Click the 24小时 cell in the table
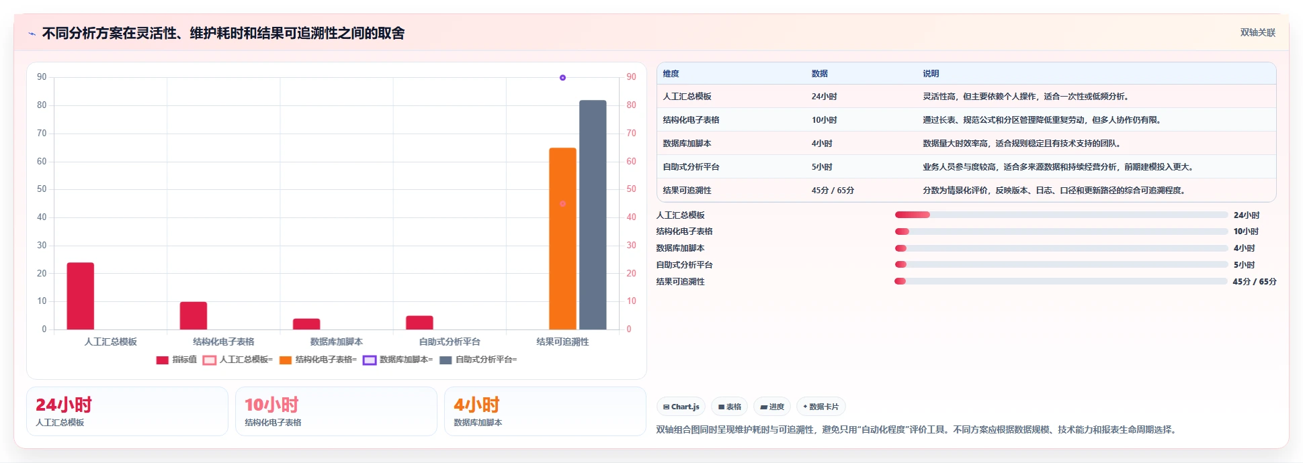This screenshot has width=1303, height=463. point(824,97)
